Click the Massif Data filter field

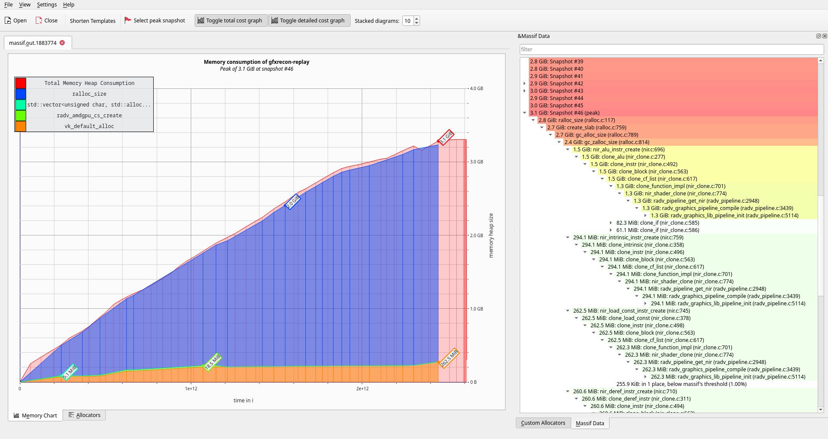[671, 50]
